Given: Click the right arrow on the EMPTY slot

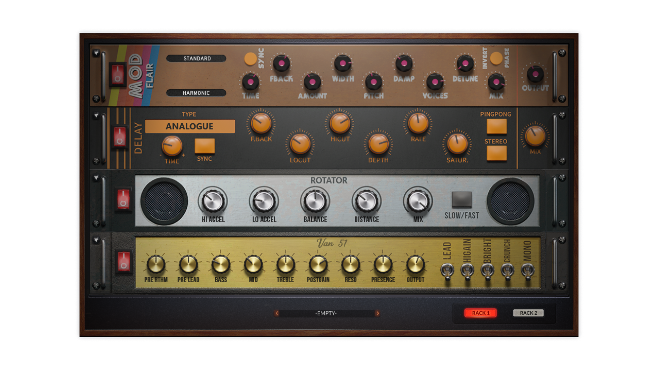Looking at the screenshot, I should pos(377,312).
